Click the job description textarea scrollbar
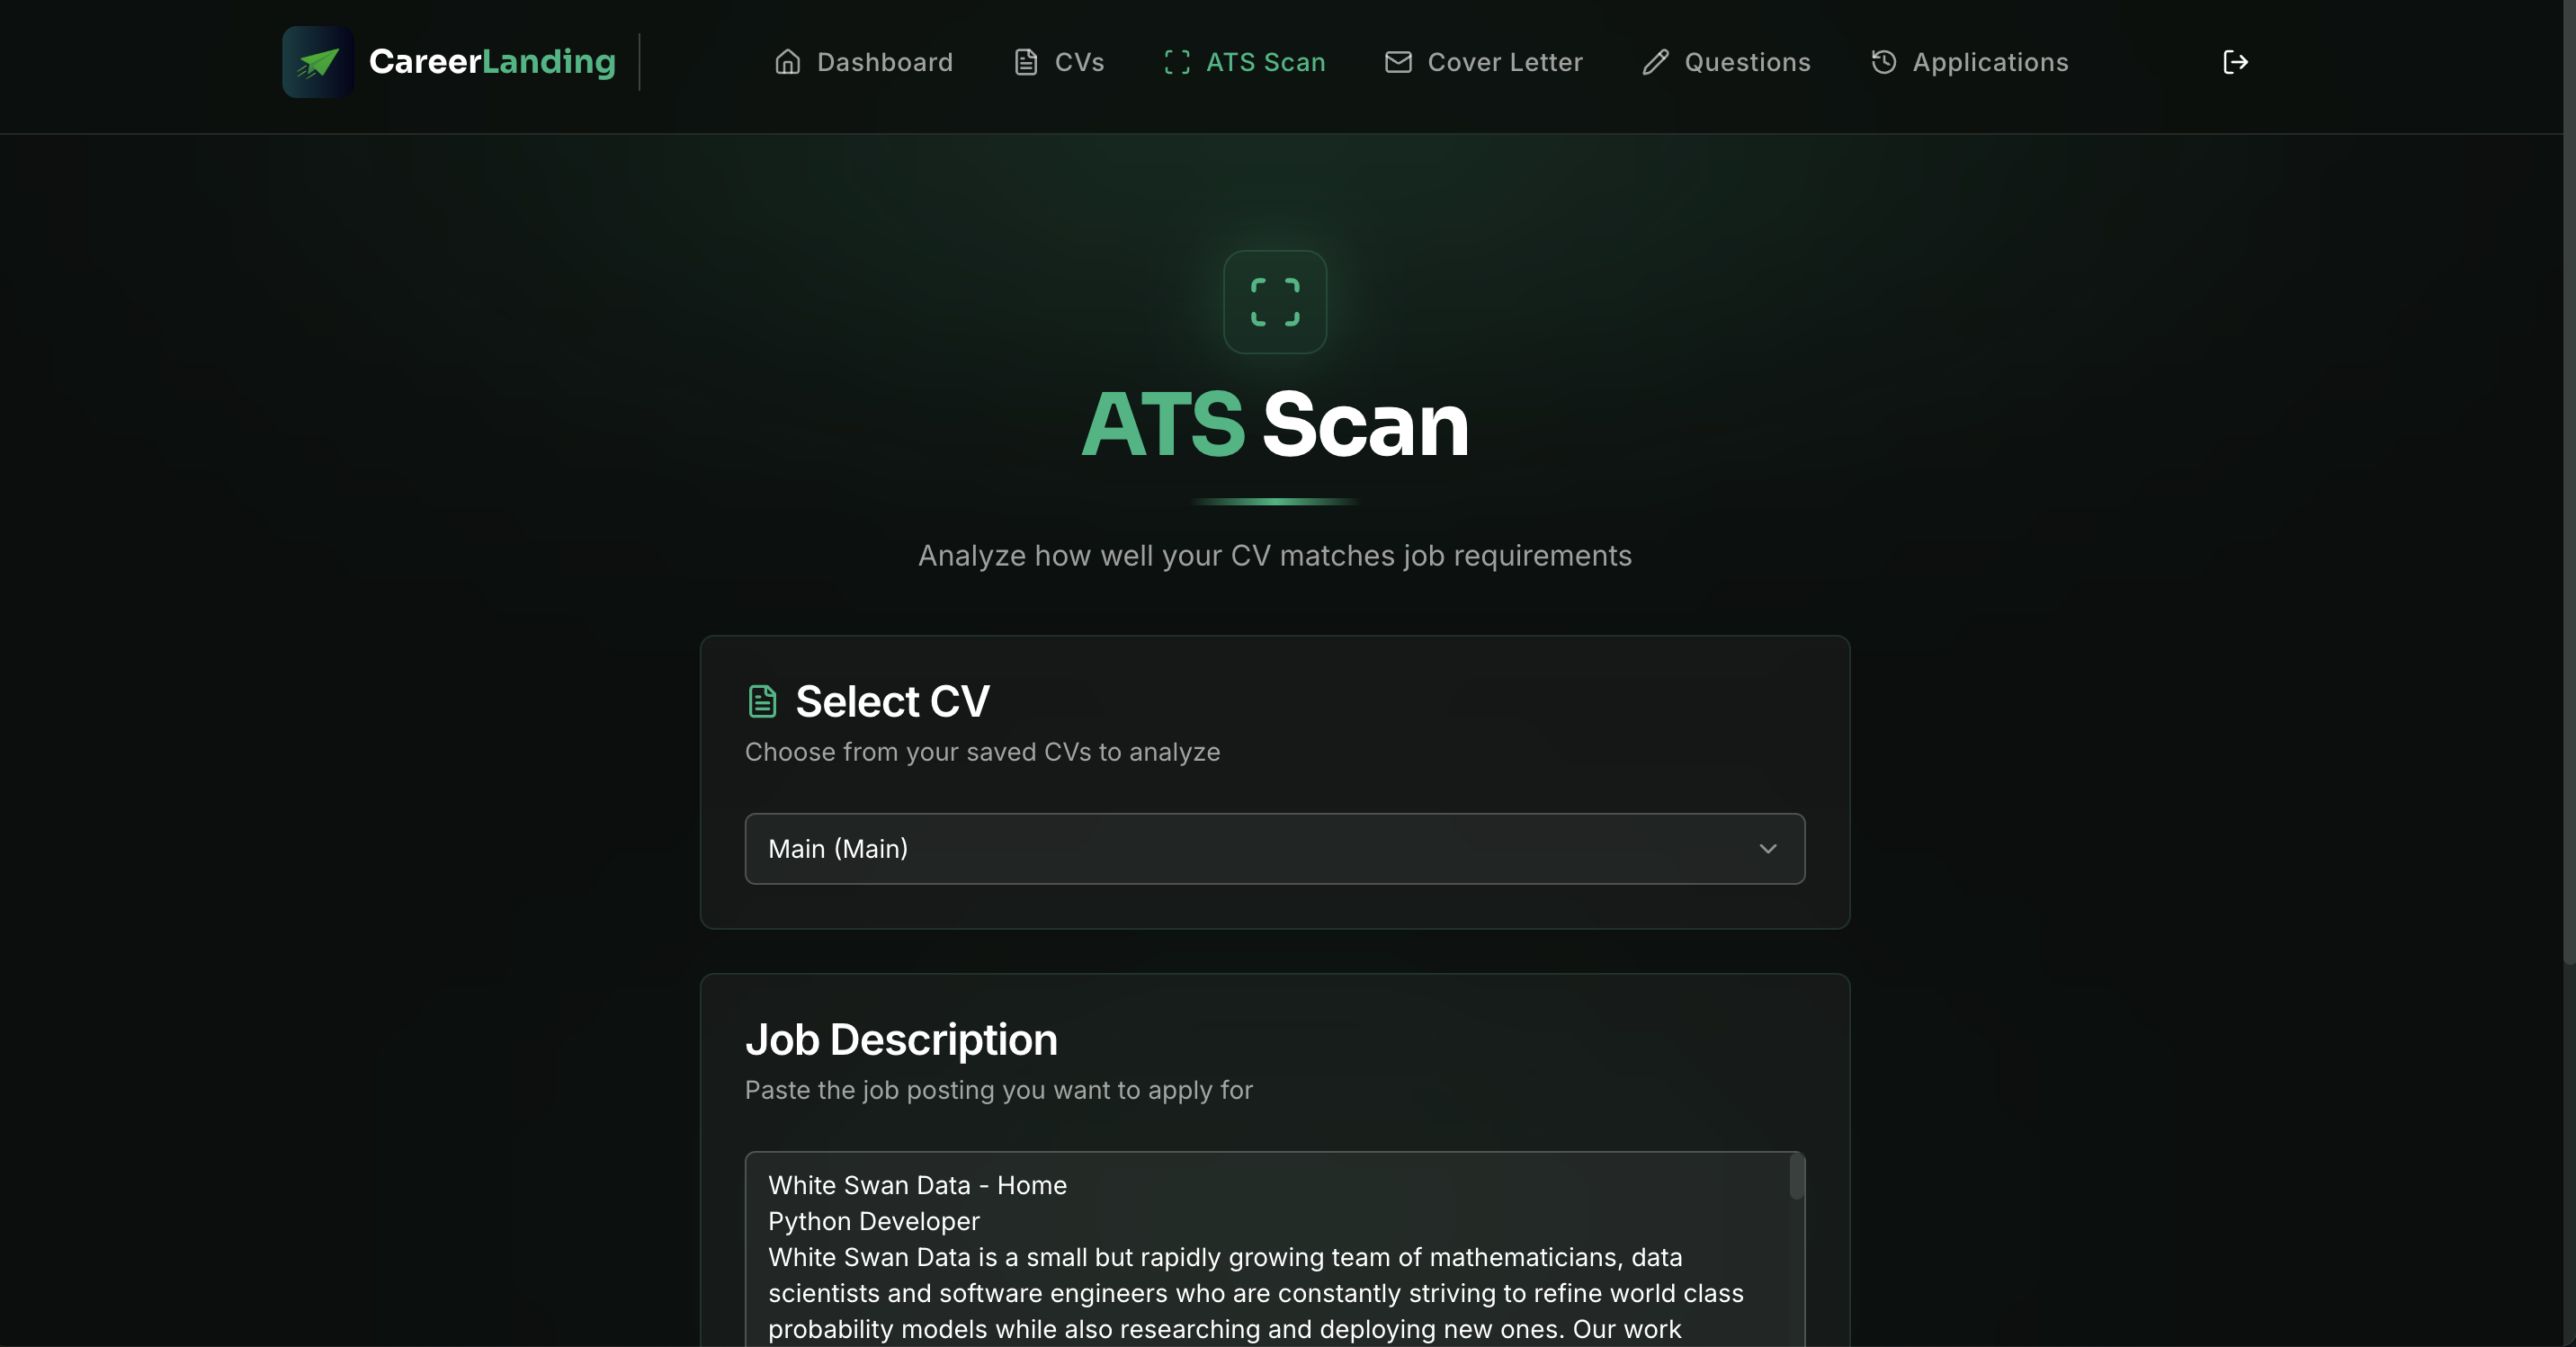2576x1347 pixels. [x=1796, y=1178]
